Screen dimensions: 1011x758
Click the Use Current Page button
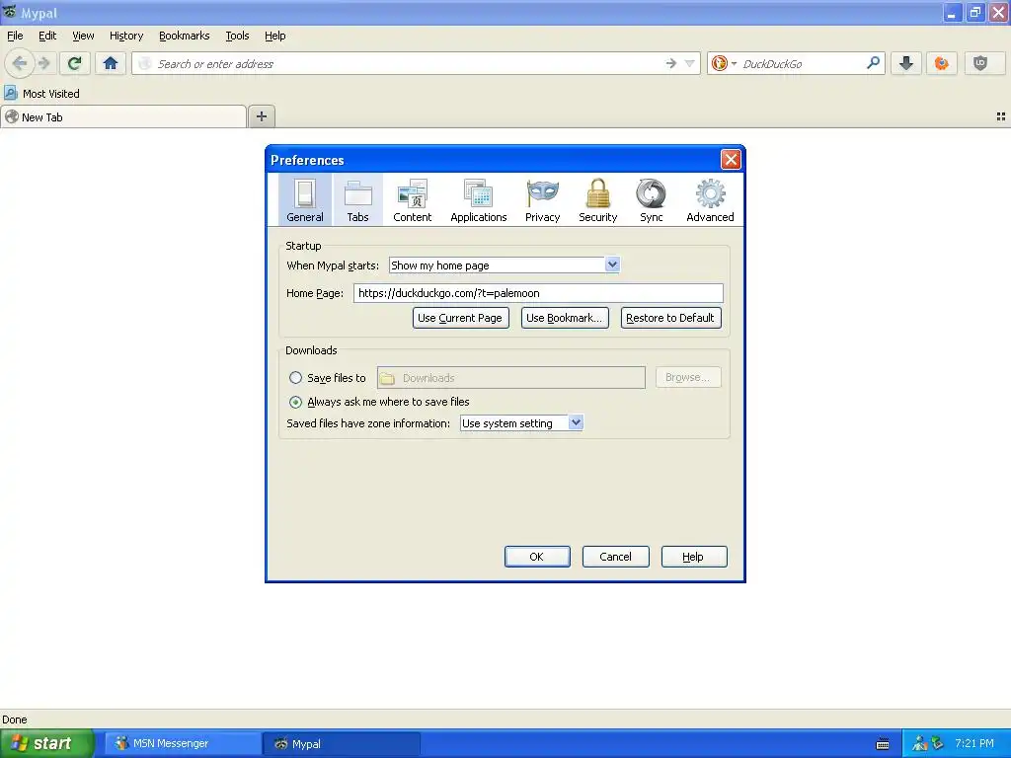coord(460,318)
